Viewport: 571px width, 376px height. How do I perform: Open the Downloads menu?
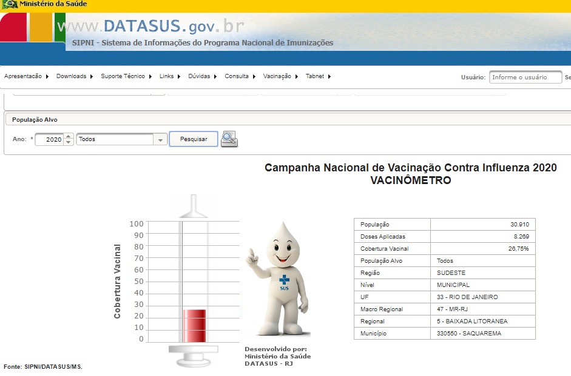click(x=75, y=76)
